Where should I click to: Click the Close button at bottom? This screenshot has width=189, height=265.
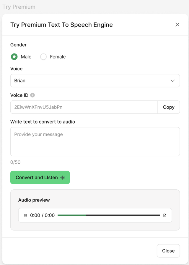168,251
